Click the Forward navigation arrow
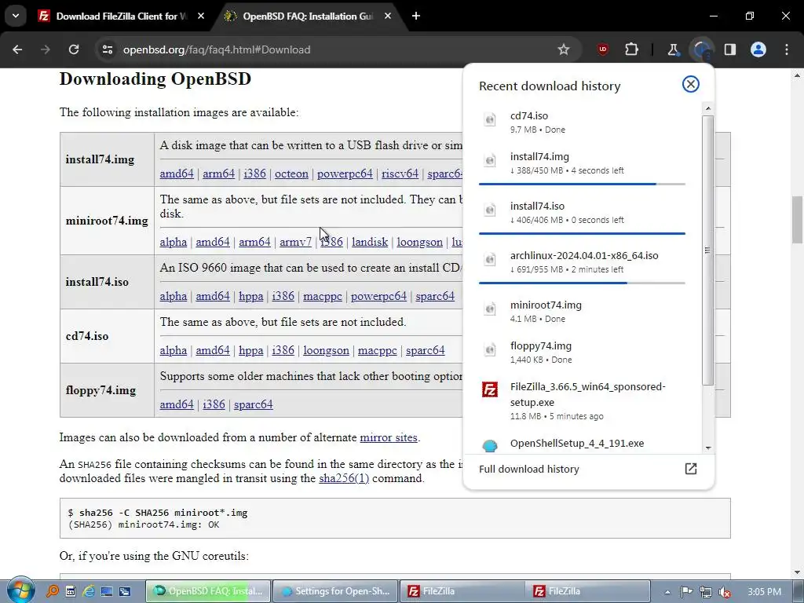The width and height of the screenshot is (804, 603). (x=46, y=49)
